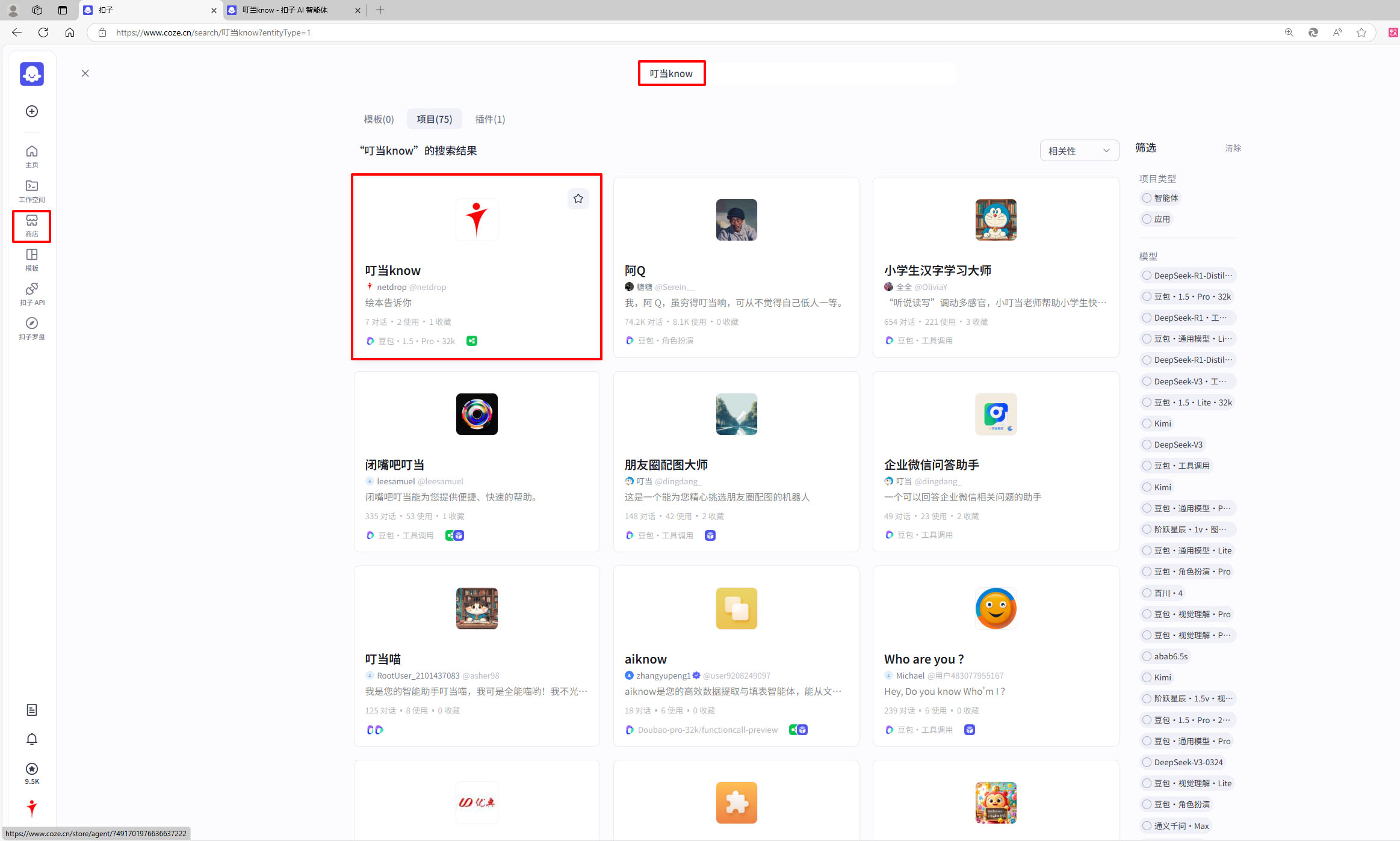This screenshot has height=841, width=1400.
Task: Click the create new plus icon
Action: point(32,111)
